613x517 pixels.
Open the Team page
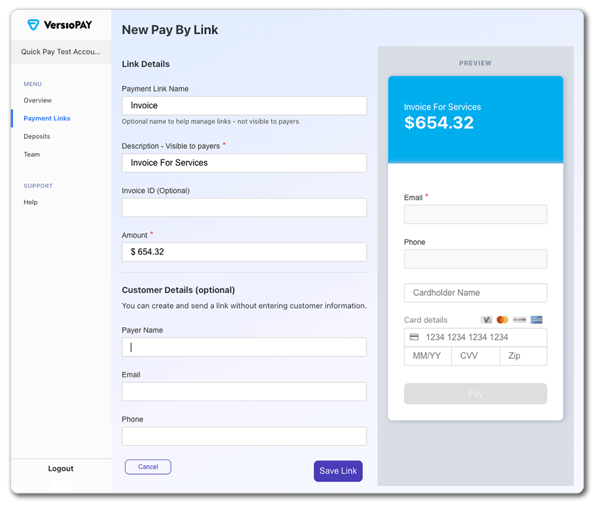(32, 154)
